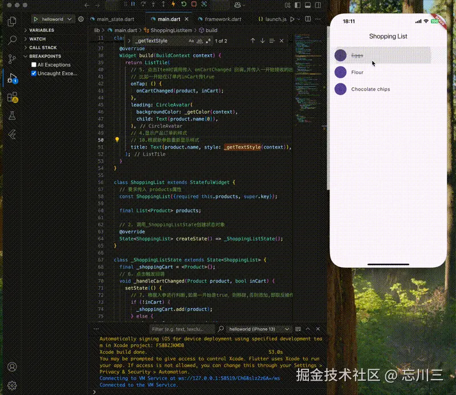Switch to the launch.json tab
The image size is (456, 395).
click(x=272, y=19)
